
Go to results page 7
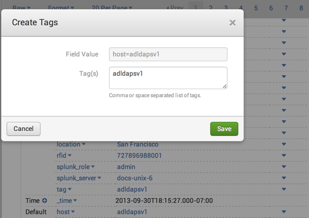coord(286,8)
